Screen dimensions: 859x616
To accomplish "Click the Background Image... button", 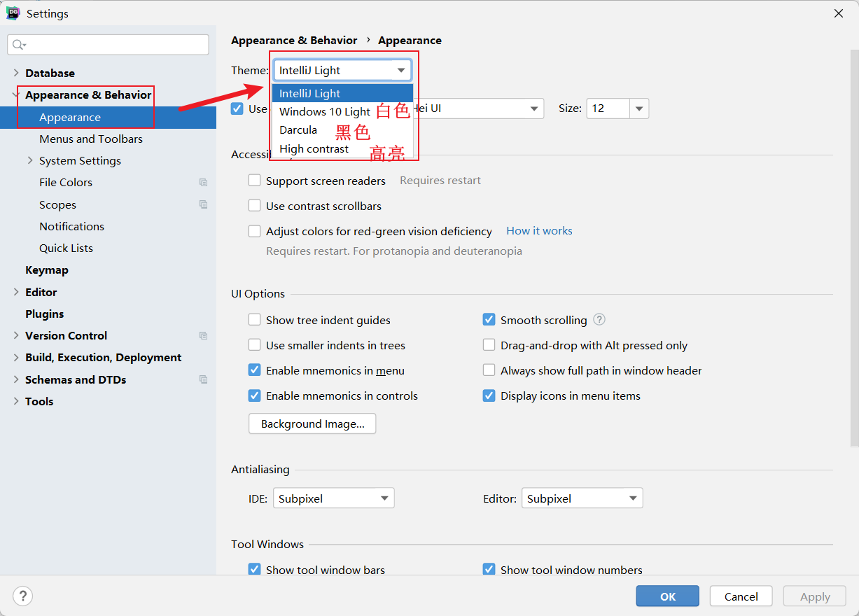I will click(x=312, y=423).
